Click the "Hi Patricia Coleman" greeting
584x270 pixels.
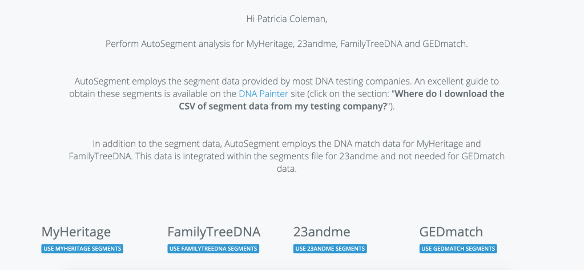click(x=286, y=19)
